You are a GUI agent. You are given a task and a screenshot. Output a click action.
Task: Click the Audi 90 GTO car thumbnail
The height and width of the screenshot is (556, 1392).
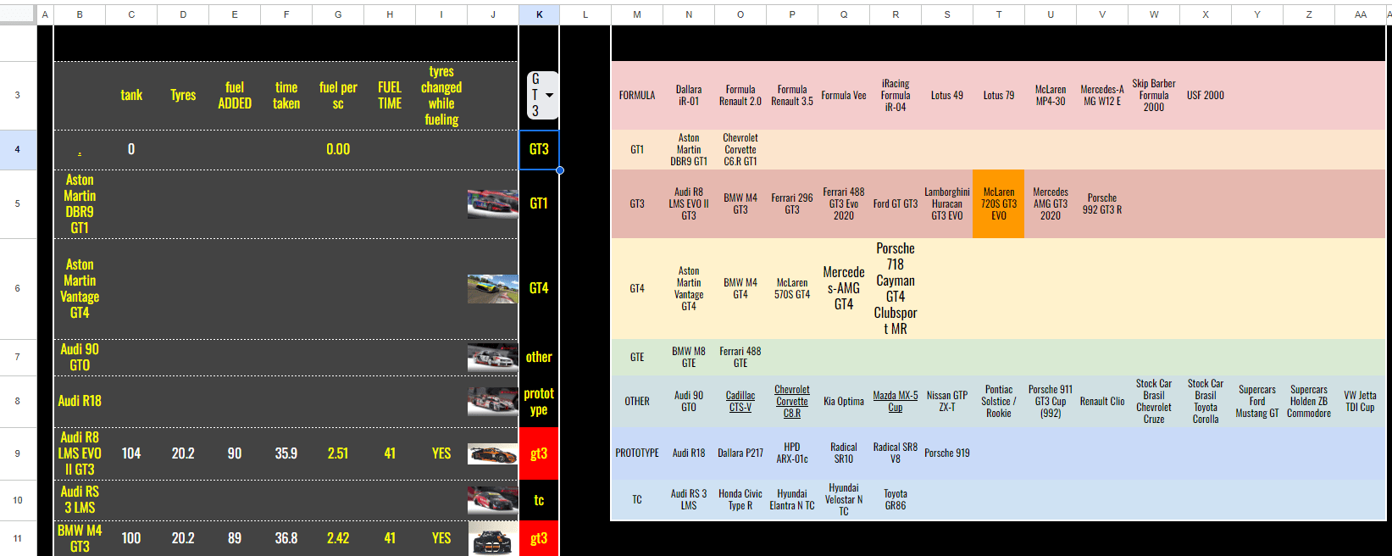(492, 358)
